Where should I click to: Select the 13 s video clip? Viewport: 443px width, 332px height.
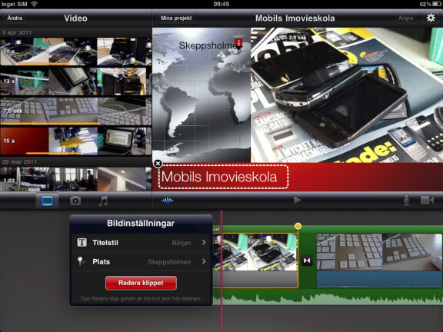click(75, 81)
